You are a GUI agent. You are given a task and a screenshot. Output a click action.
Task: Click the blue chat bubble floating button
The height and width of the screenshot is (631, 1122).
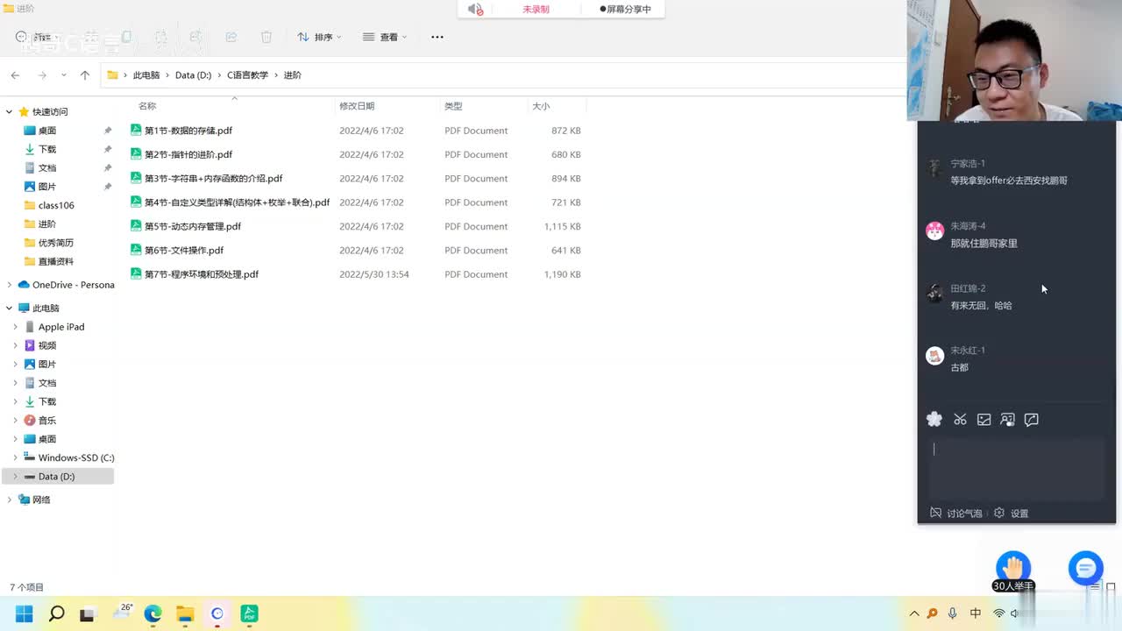(x=1085, y=568)
